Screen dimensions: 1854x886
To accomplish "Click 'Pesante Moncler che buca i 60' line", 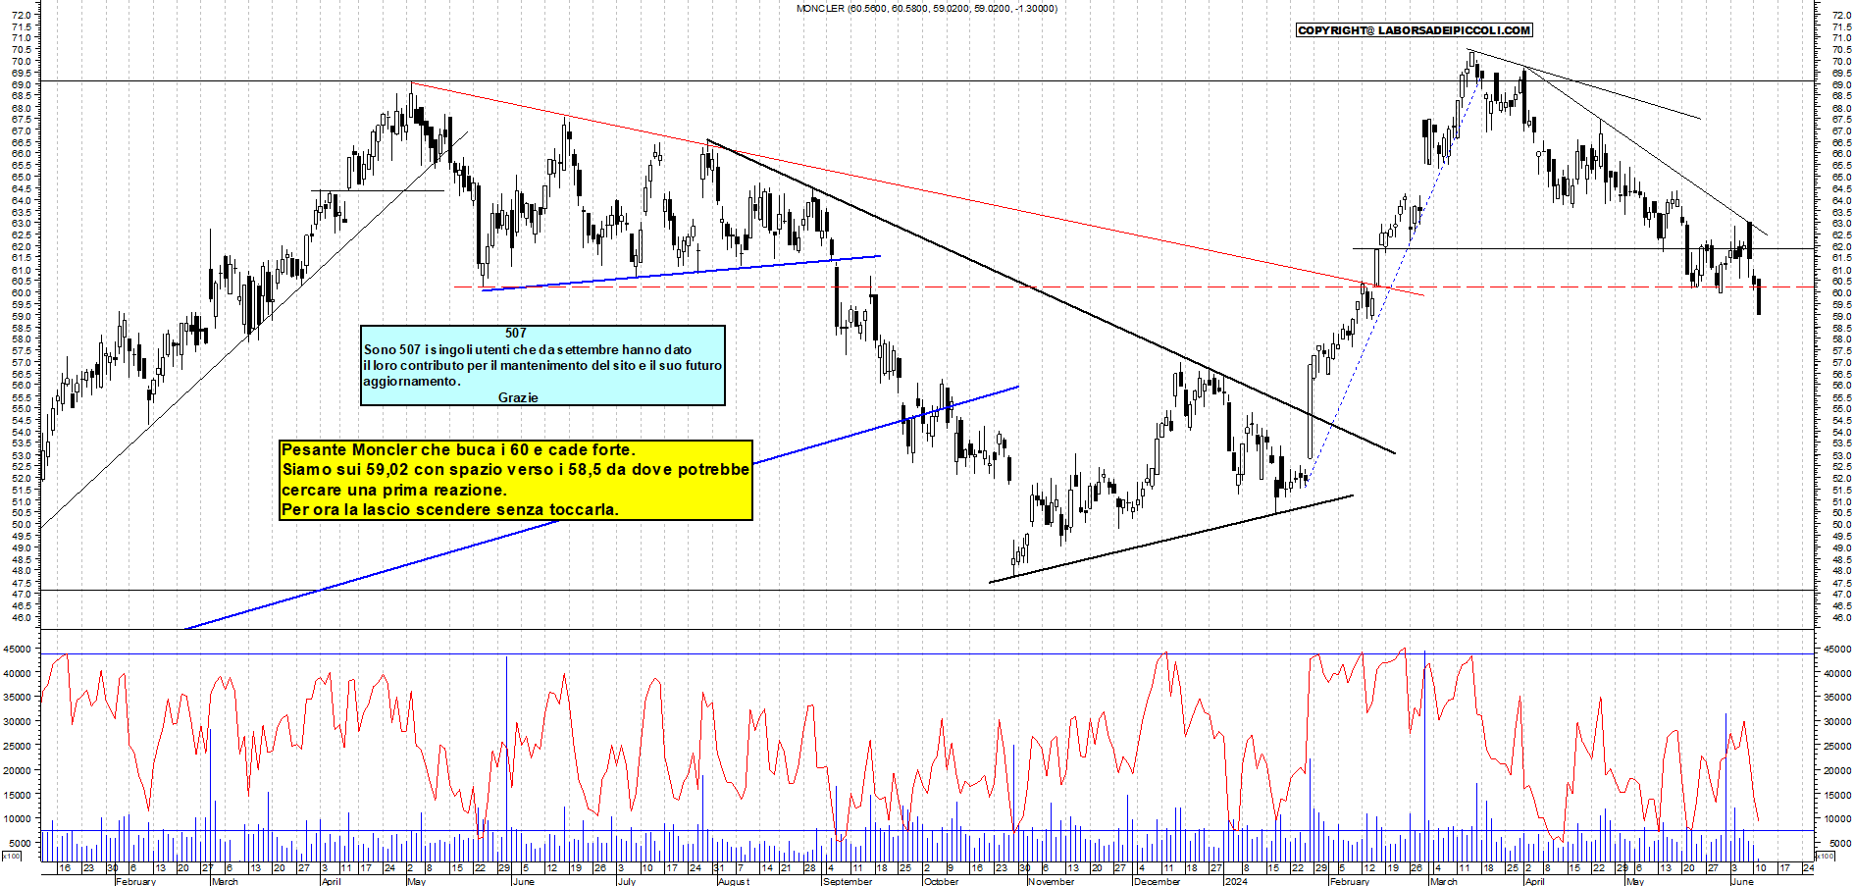I will point(458,449).
